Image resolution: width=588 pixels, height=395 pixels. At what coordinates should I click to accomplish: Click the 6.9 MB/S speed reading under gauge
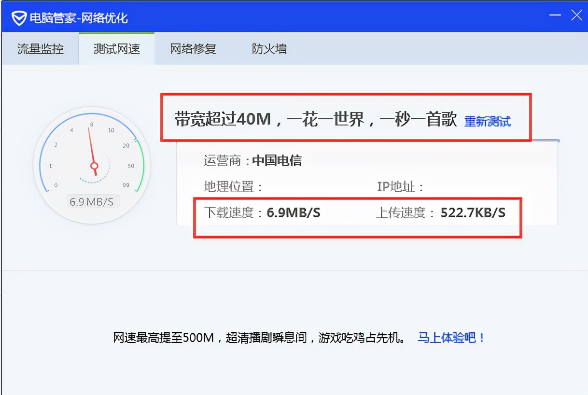tap(93, 201)
